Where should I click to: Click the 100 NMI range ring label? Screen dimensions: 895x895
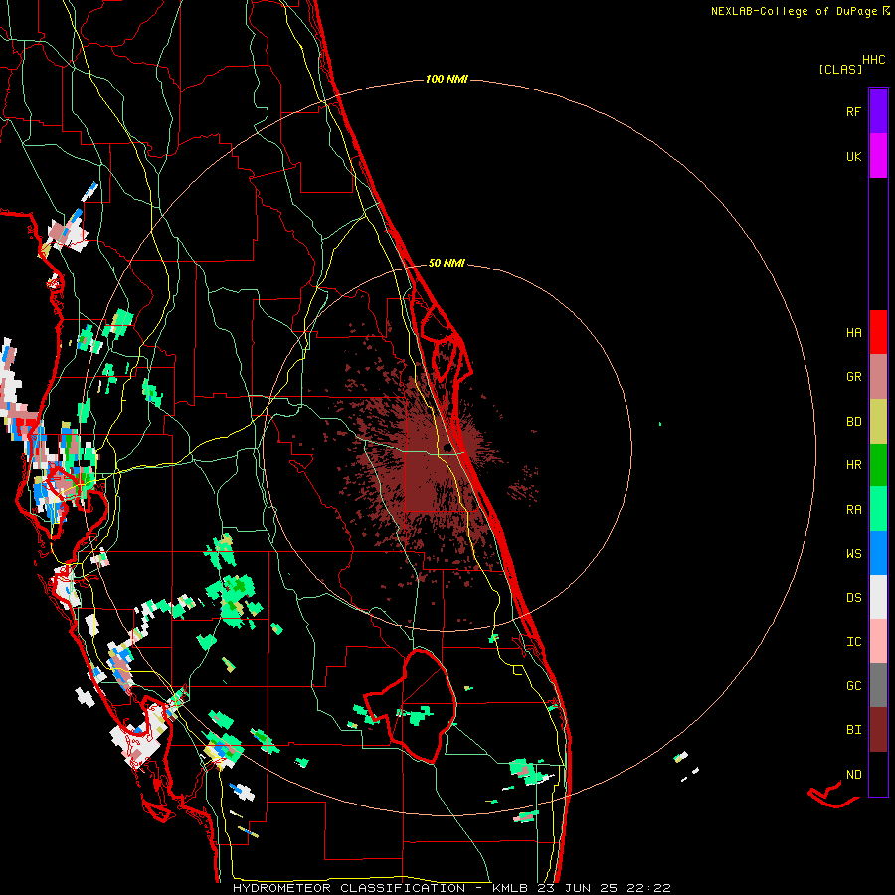[447, 79]
